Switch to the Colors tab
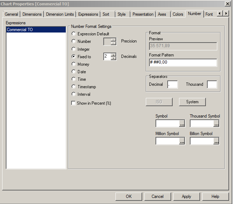Viewport: 233px width, 204px height. coord(178,14)
